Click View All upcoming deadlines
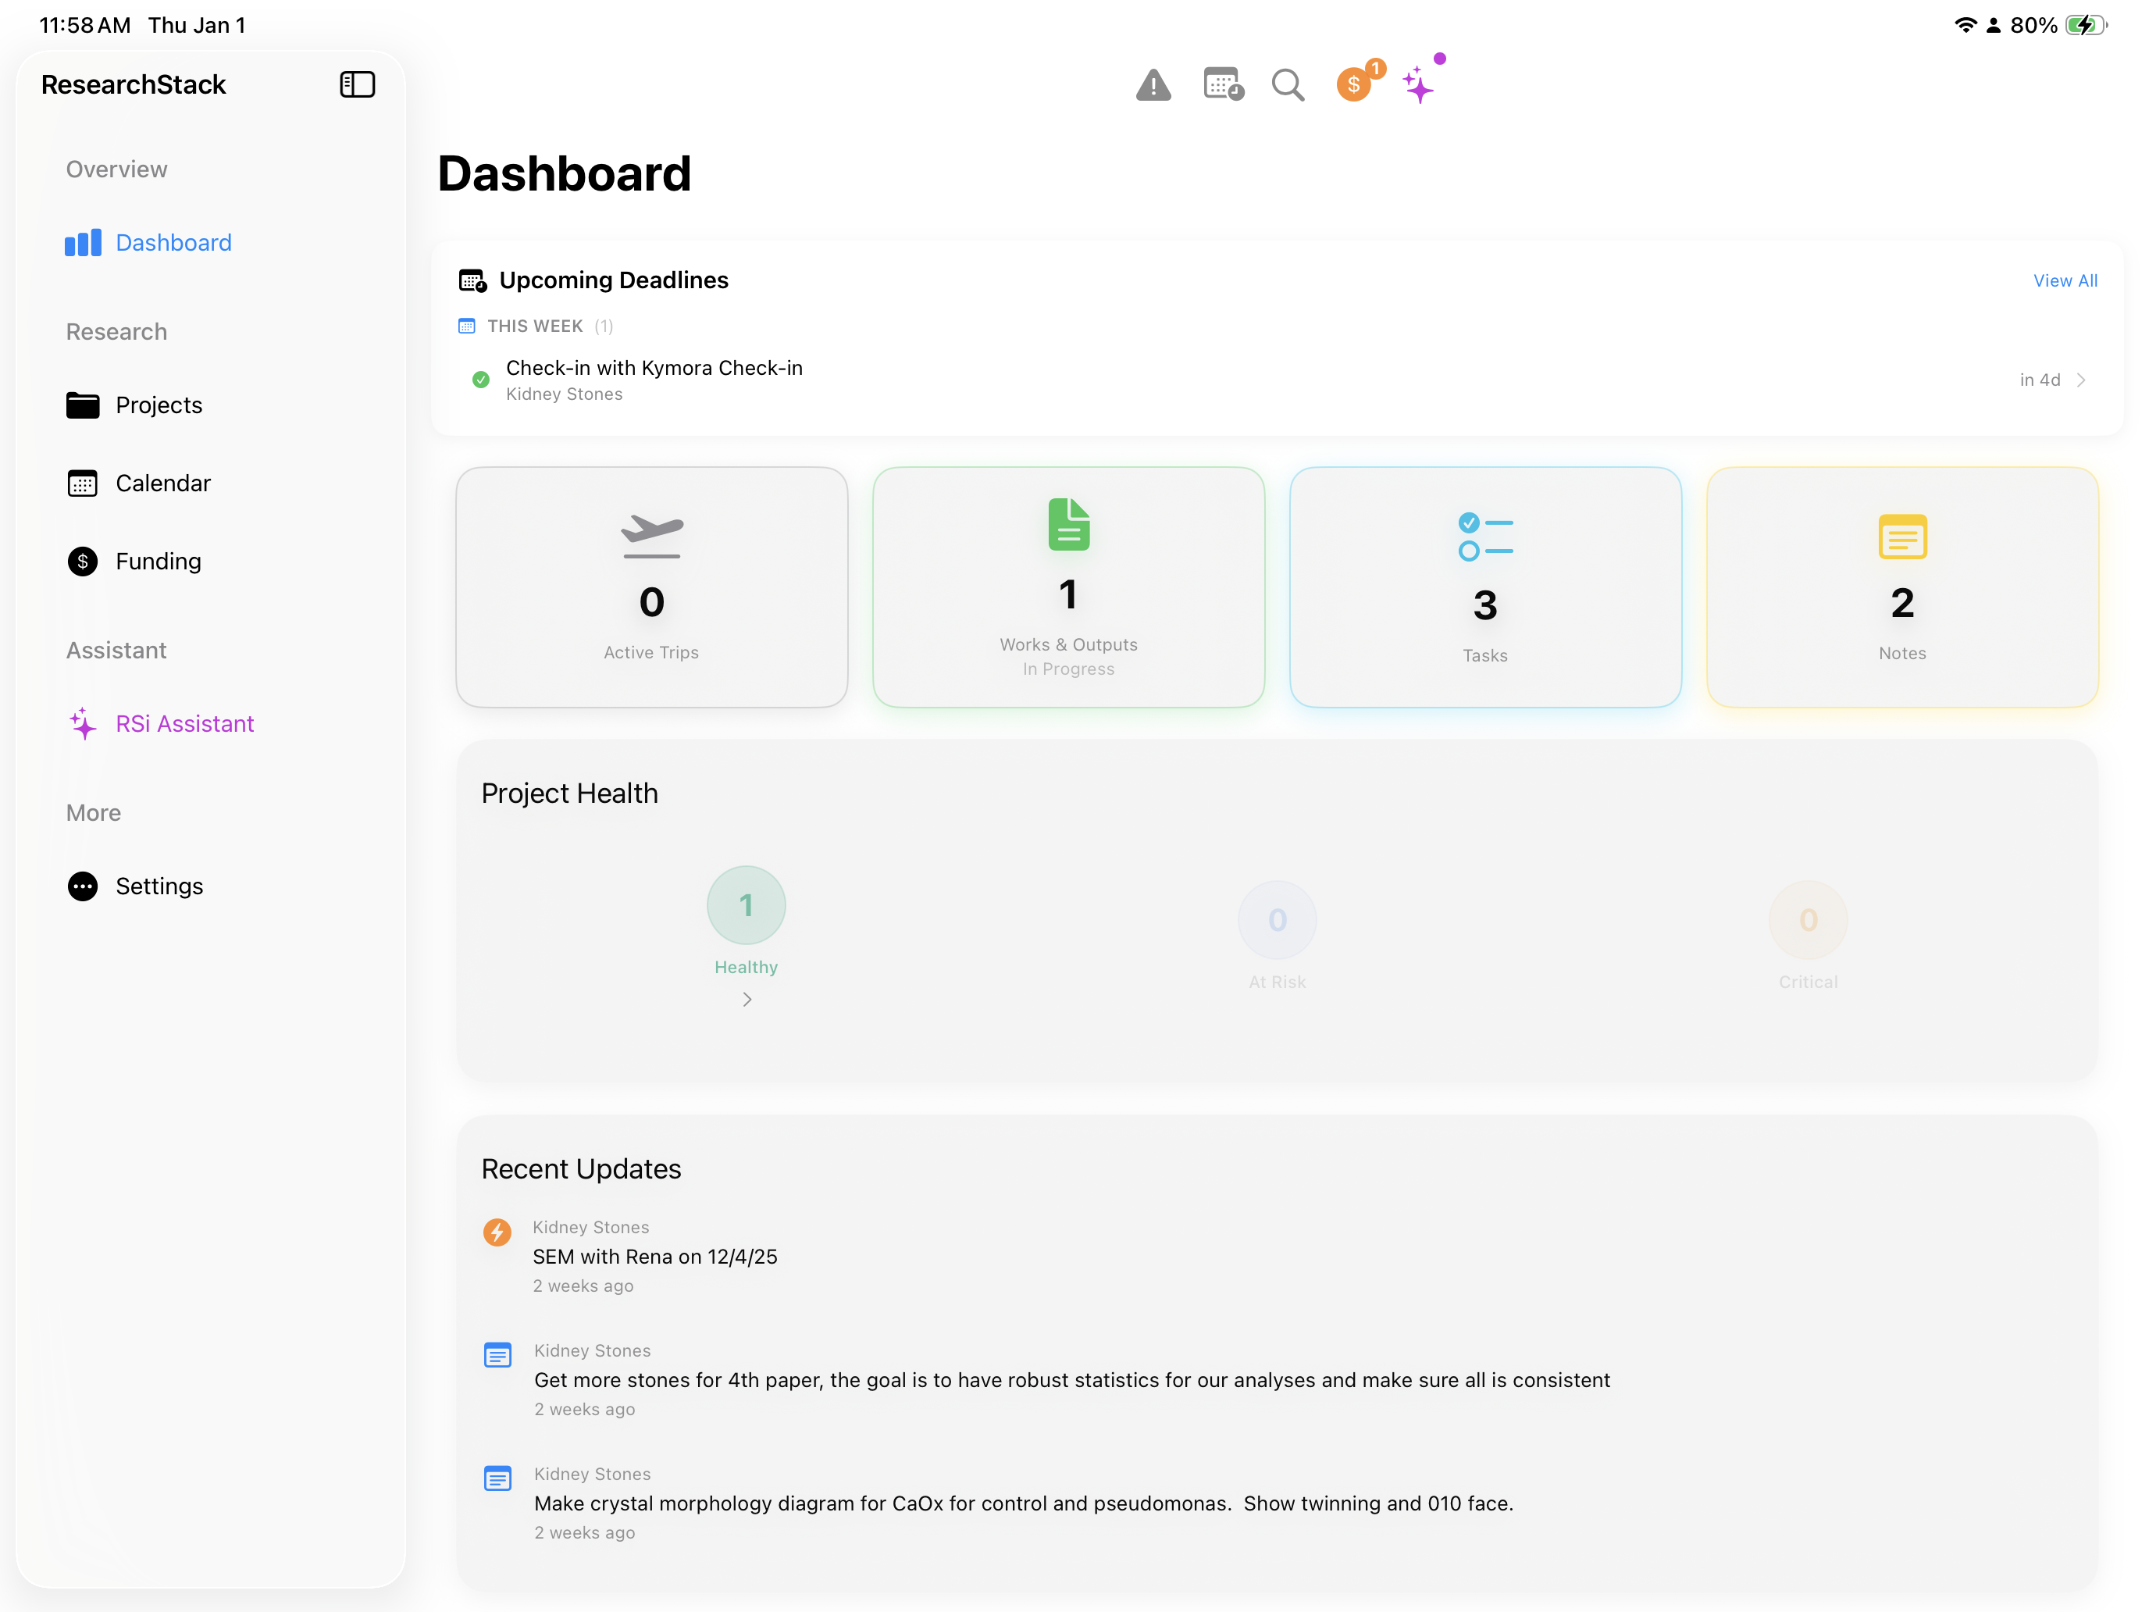This screenshot has width=2149, height=1612. point(2065,281)
